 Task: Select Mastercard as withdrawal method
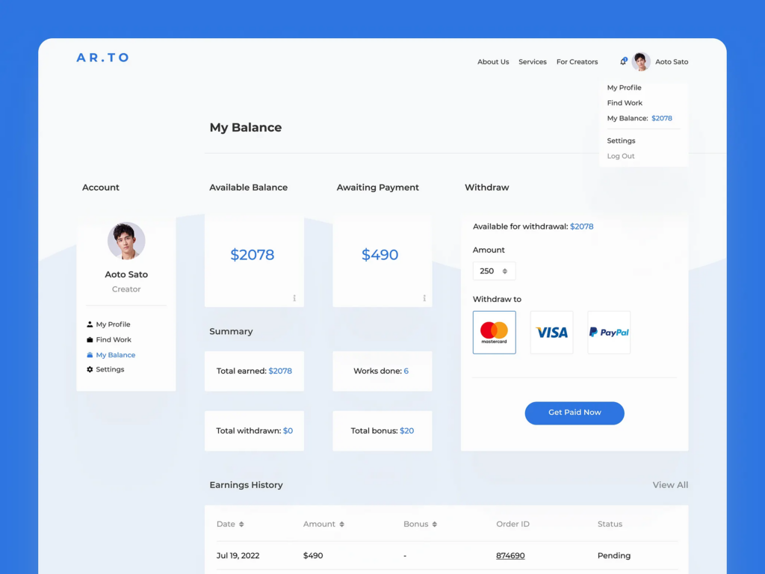click(495, 333)
